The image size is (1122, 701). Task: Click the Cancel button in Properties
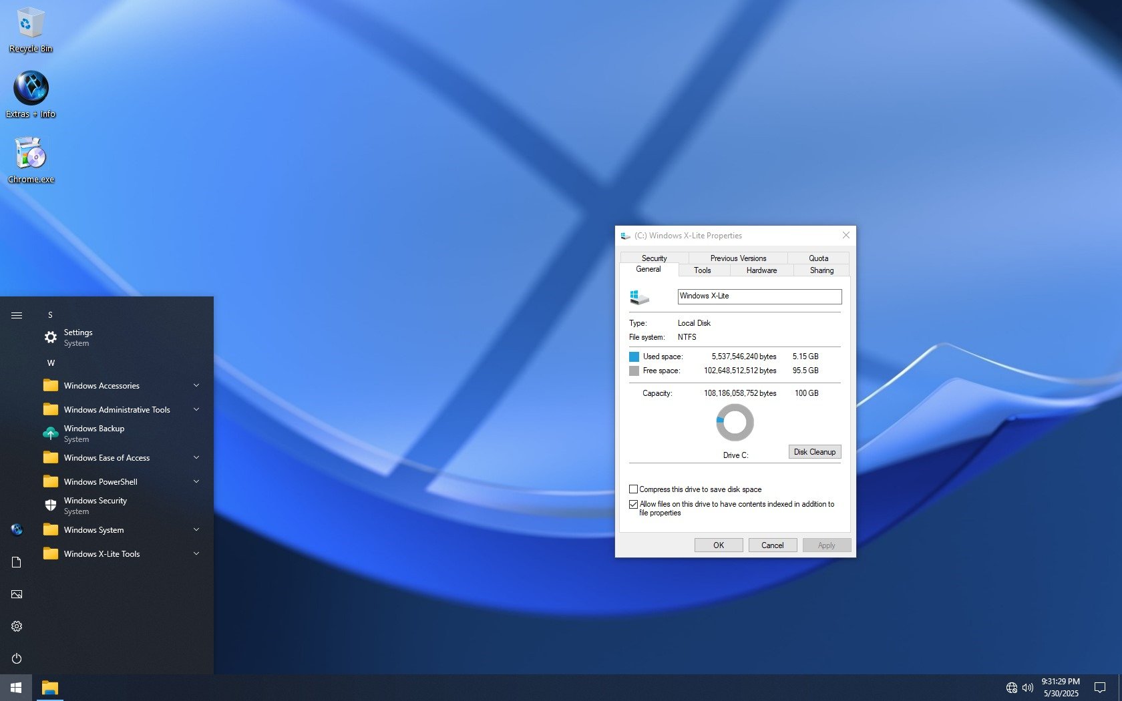[772, 545]
